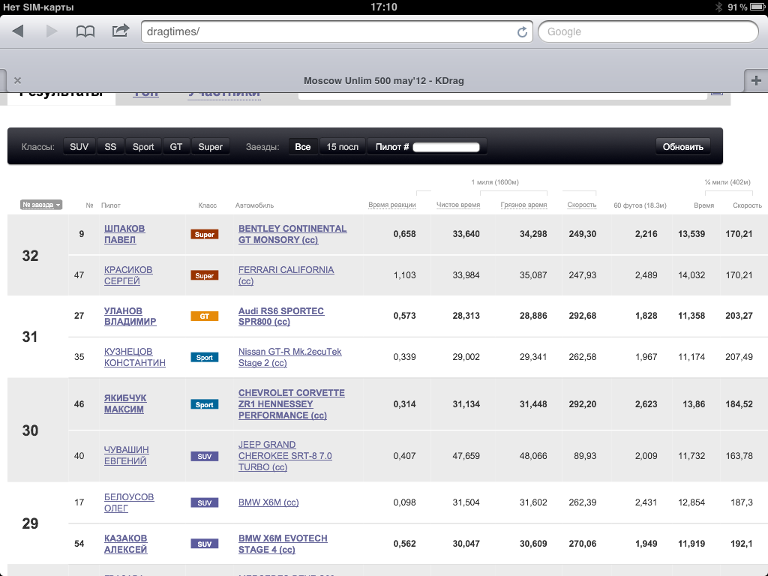This screenshot has width=768, height=576.
Task: Click SUV badge in Чувашин row
Action: 204,457
